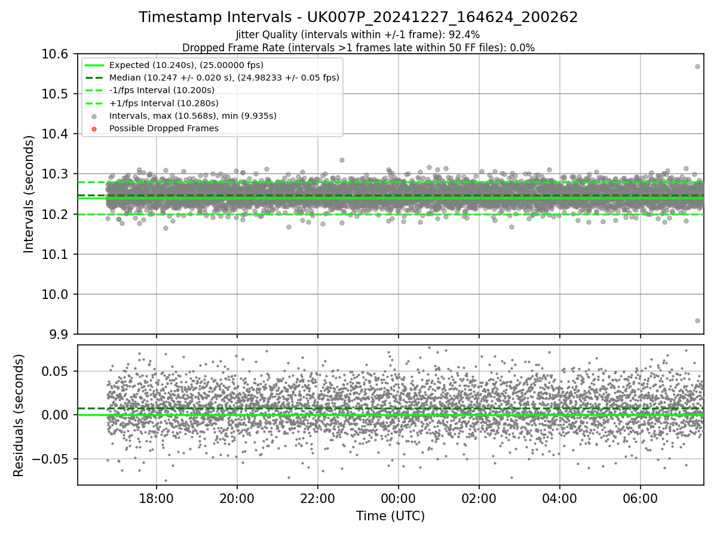Click the 02:00 x-axis tick label

(x=479, y=498)
